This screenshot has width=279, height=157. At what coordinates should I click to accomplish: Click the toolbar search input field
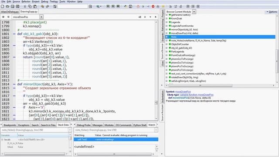click(73, 7)
